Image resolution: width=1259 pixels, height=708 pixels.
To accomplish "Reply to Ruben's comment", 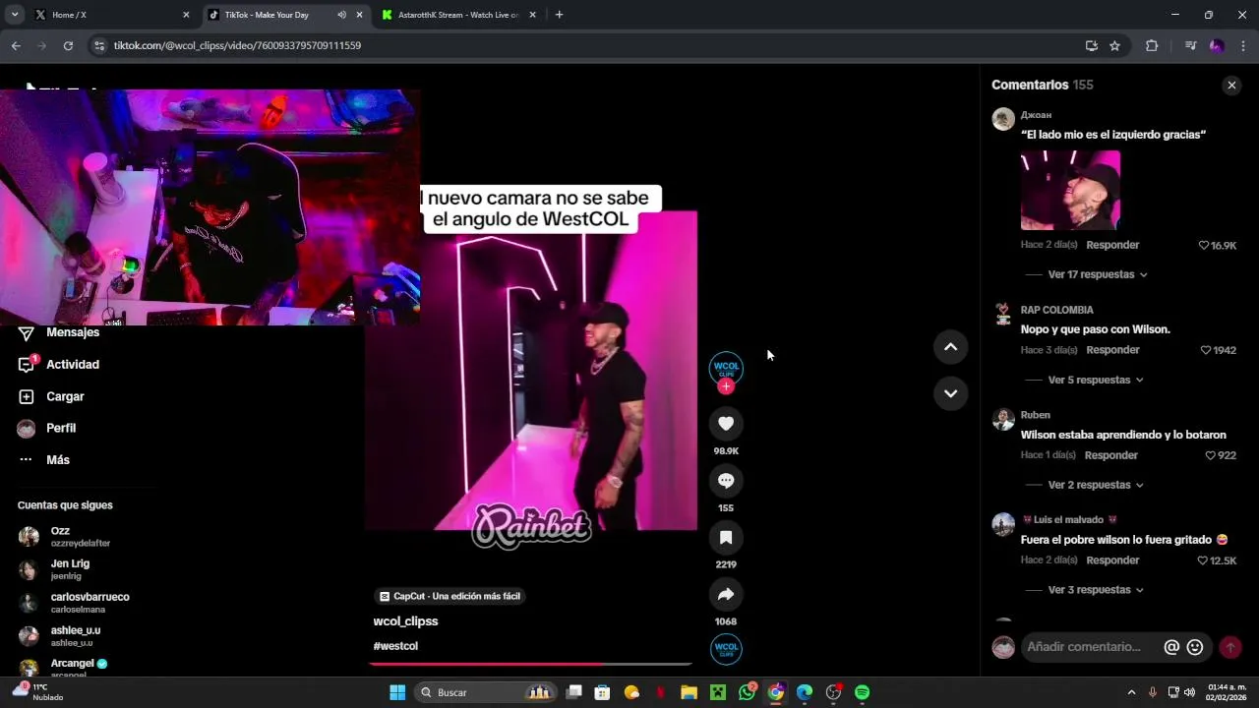I will 1111,455.
